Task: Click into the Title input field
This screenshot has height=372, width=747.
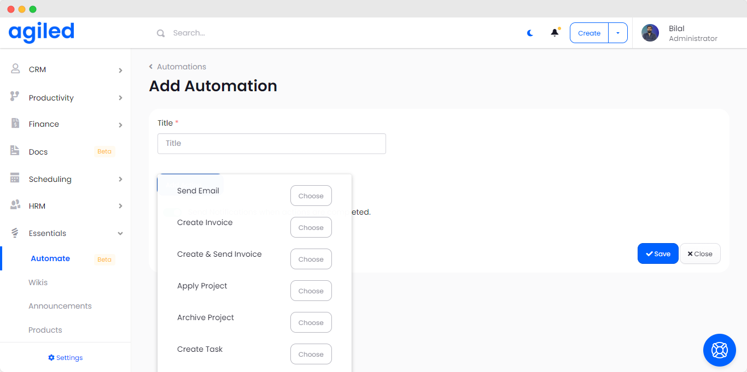Action: point(271,143)
